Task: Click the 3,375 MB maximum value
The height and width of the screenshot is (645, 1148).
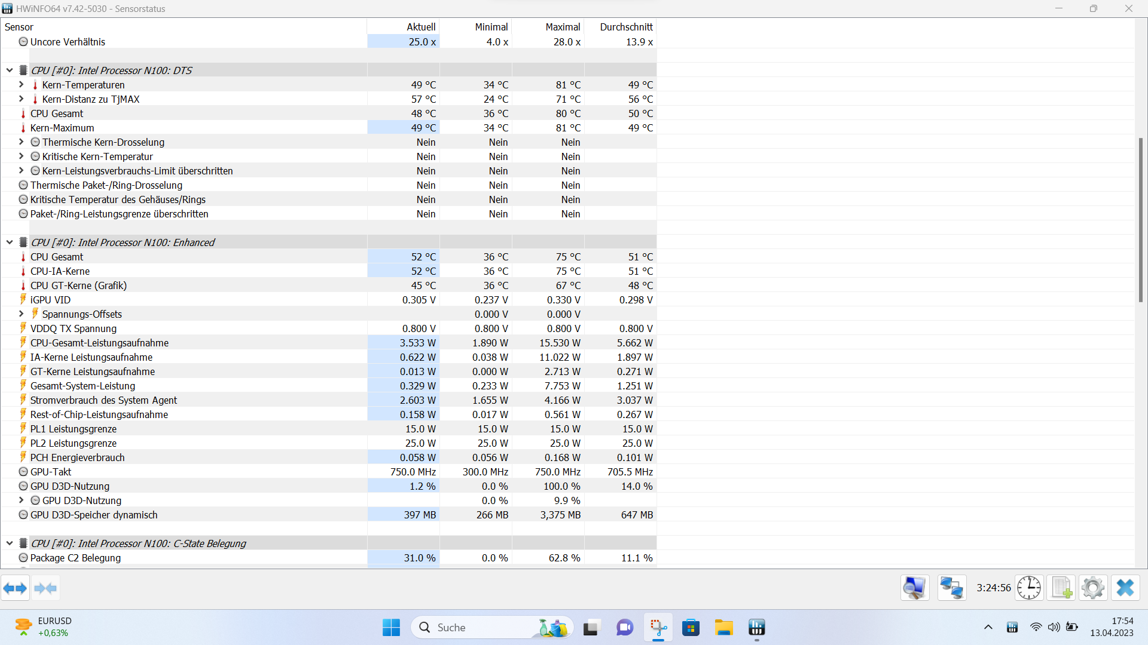Action: pos(560,515)
